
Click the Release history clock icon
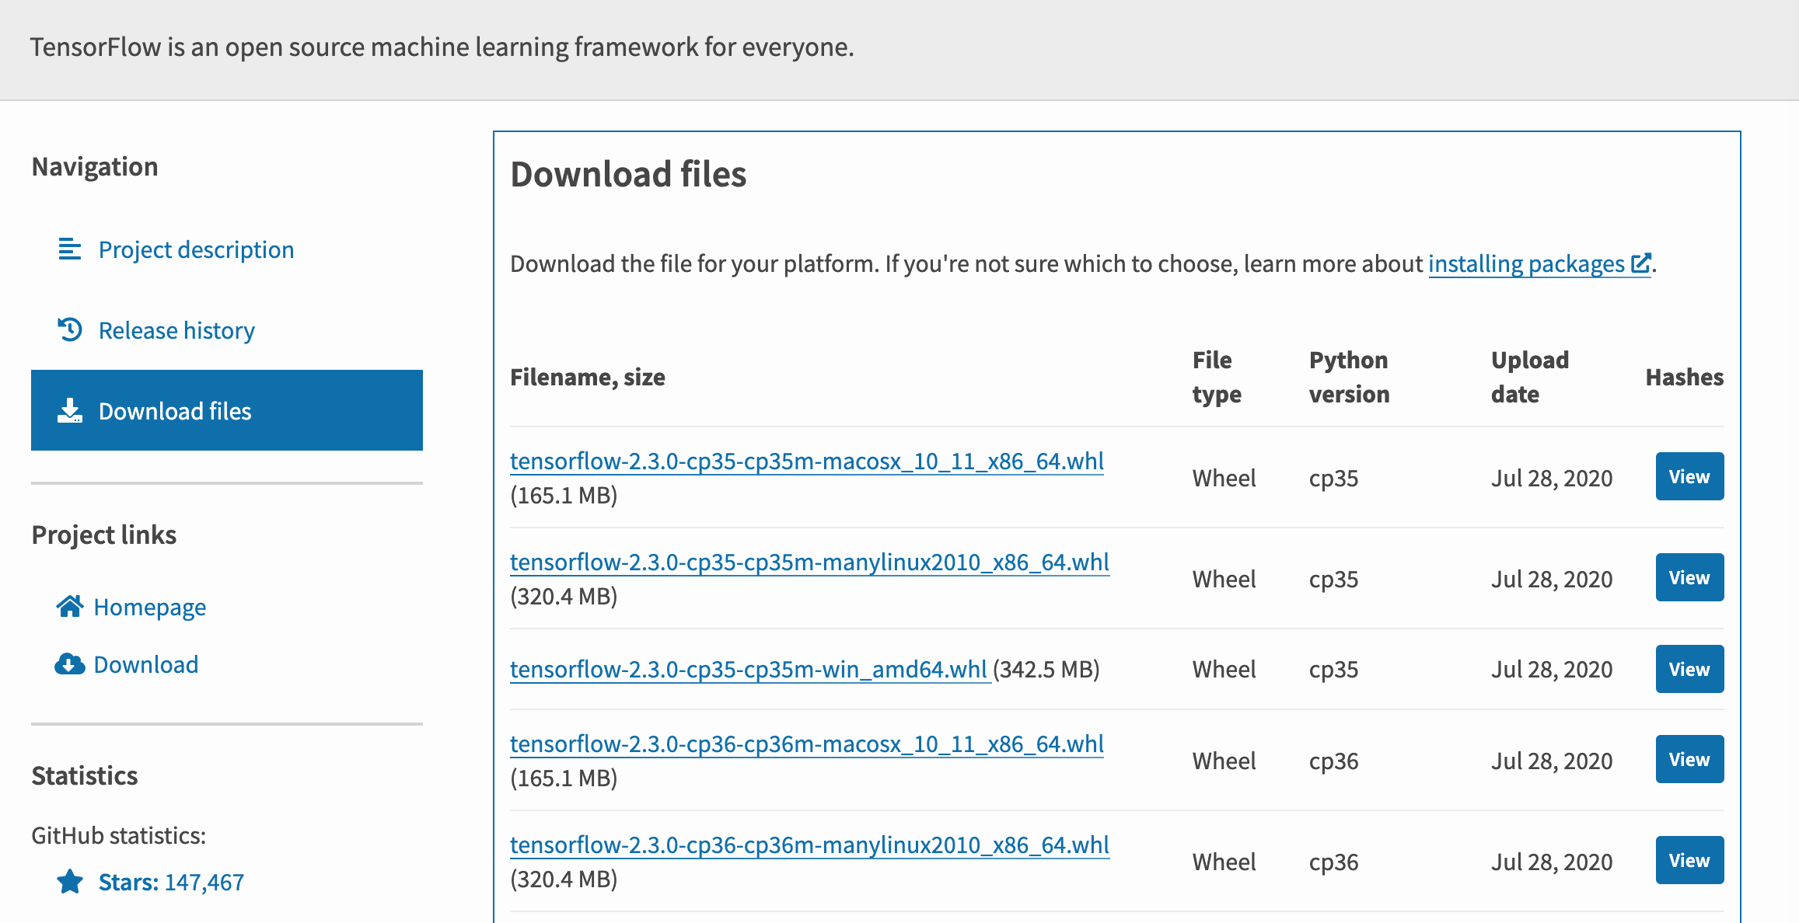click(x=69, y=329)
